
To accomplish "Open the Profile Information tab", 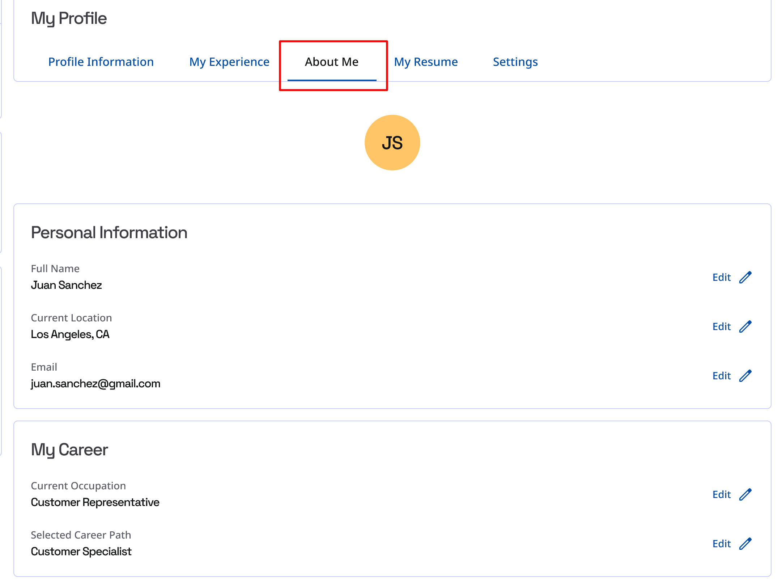I will (x=101, y=62).
